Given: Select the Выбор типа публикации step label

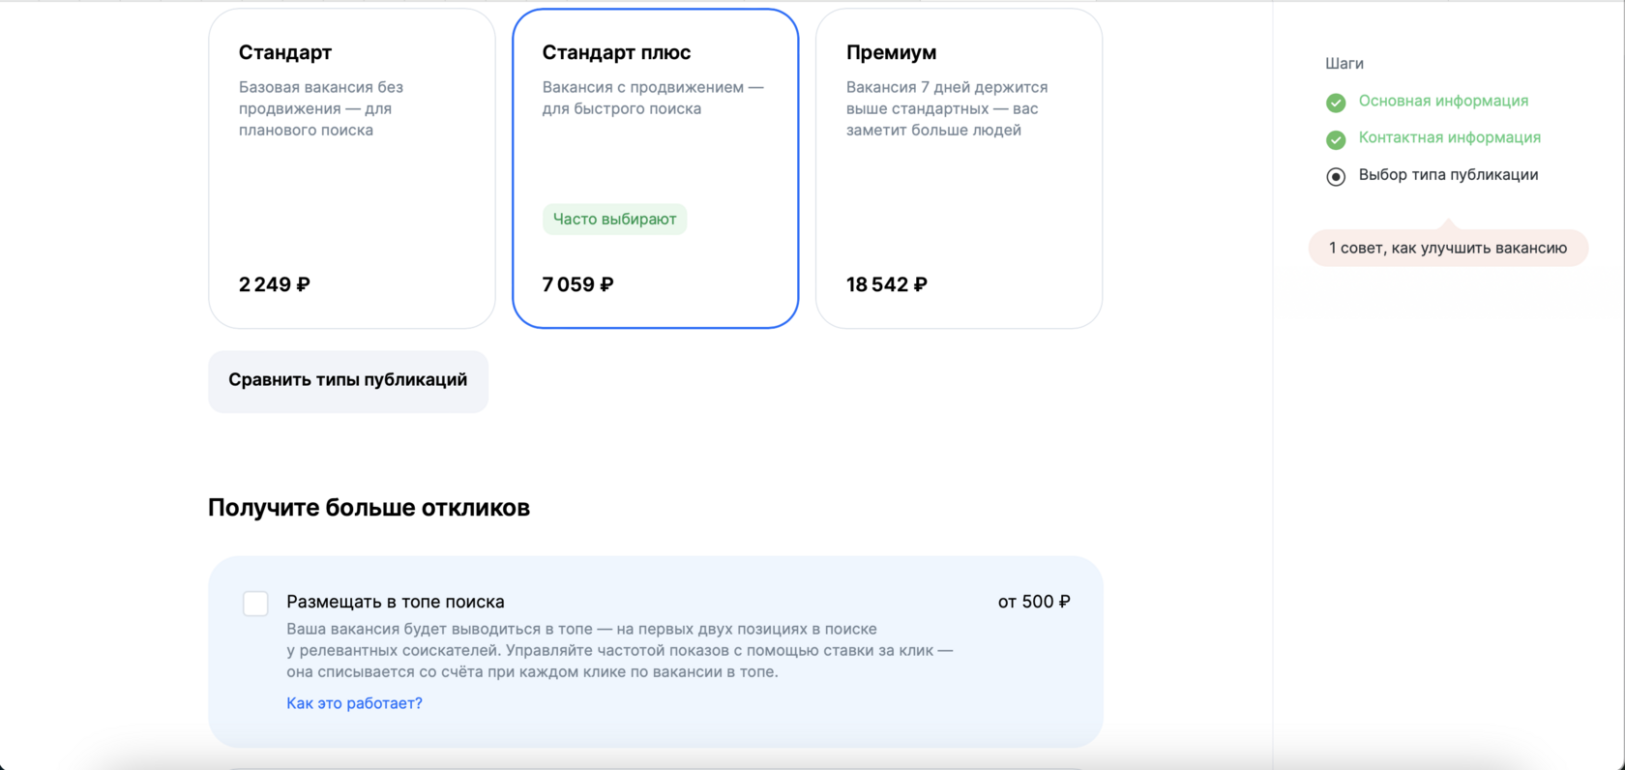Looking at the screenshot, I should point(1448,175).
